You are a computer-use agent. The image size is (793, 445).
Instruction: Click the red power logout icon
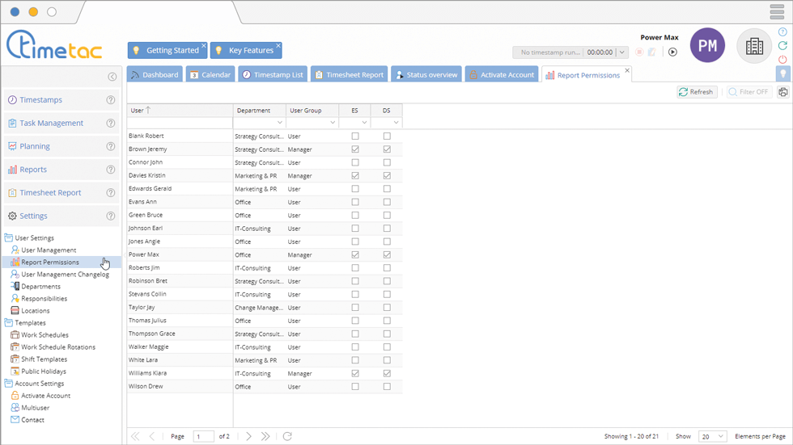[x=782, y=59]
